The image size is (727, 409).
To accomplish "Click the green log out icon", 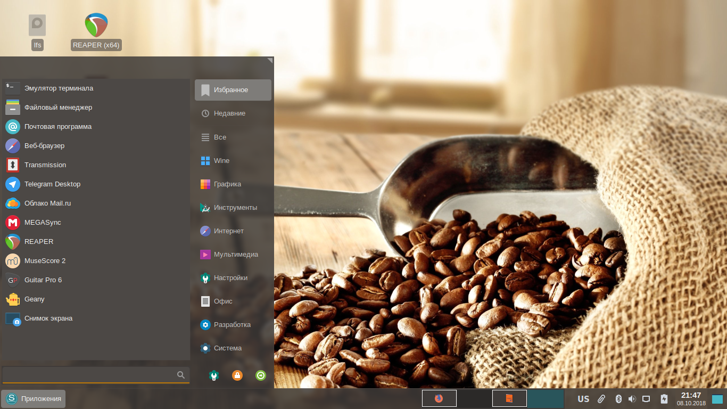I will 261,375.
